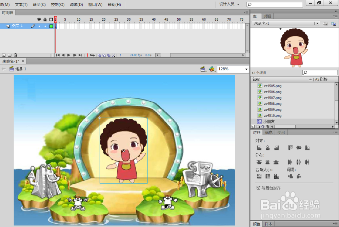Open 文本(T) menu
Screen dimensions: 339x227
(21, 4)
